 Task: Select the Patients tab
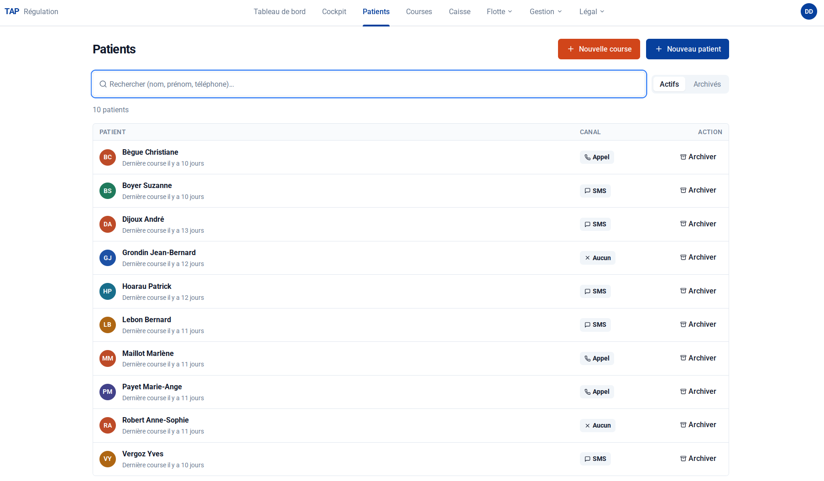[x=376, y=11]
